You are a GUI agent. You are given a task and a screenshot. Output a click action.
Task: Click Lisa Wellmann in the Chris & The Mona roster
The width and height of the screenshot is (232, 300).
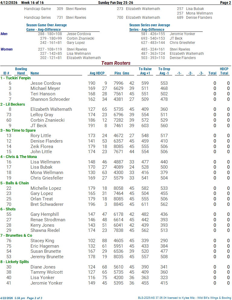pyautogui.click(x=45, y=162)
